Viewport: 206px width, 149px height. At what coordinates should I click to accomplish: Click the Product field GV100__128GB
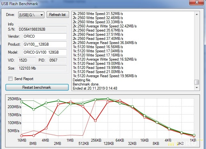pyautogui.click(x=44, y=44)
